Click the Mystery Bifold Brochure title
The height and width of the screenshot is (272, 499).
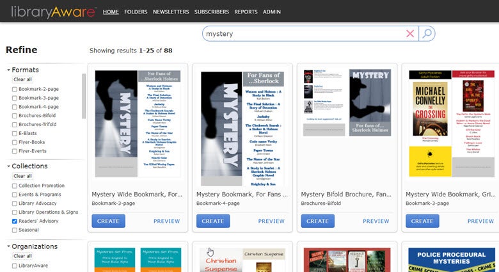(346, 195)
